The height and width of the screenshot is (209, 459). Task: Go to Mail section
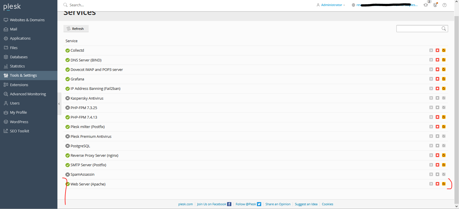click(29, 29)
